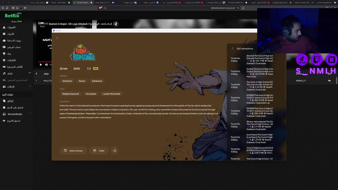The height and width of the screenshot is (190, 338).
Task: Select the Adventure genre chip
Action: click(97, 81)
